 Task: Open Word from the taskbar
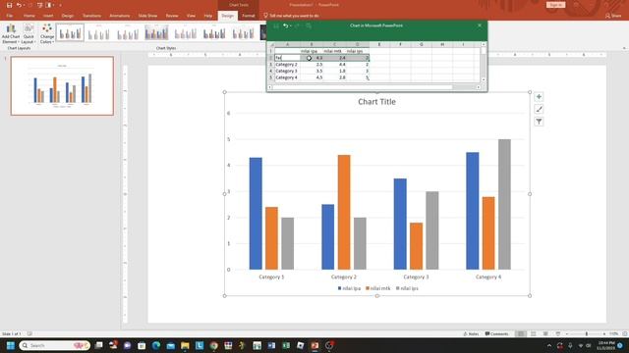pos(271,345)
